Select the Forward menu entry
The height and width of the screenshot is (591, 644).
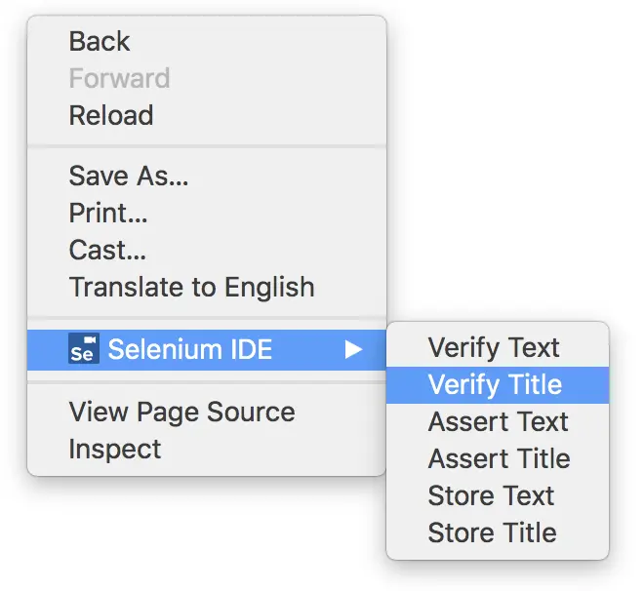pos(207,78)
